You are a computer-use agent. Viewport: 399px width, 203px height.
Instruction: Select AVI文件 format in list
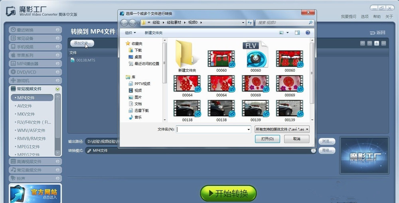pos(24,106)
